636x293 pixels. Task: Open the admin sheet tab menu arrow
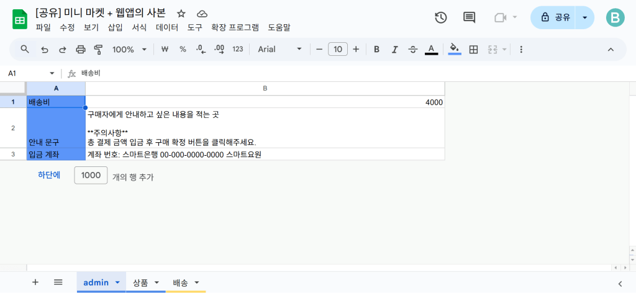tap(117, 282)
